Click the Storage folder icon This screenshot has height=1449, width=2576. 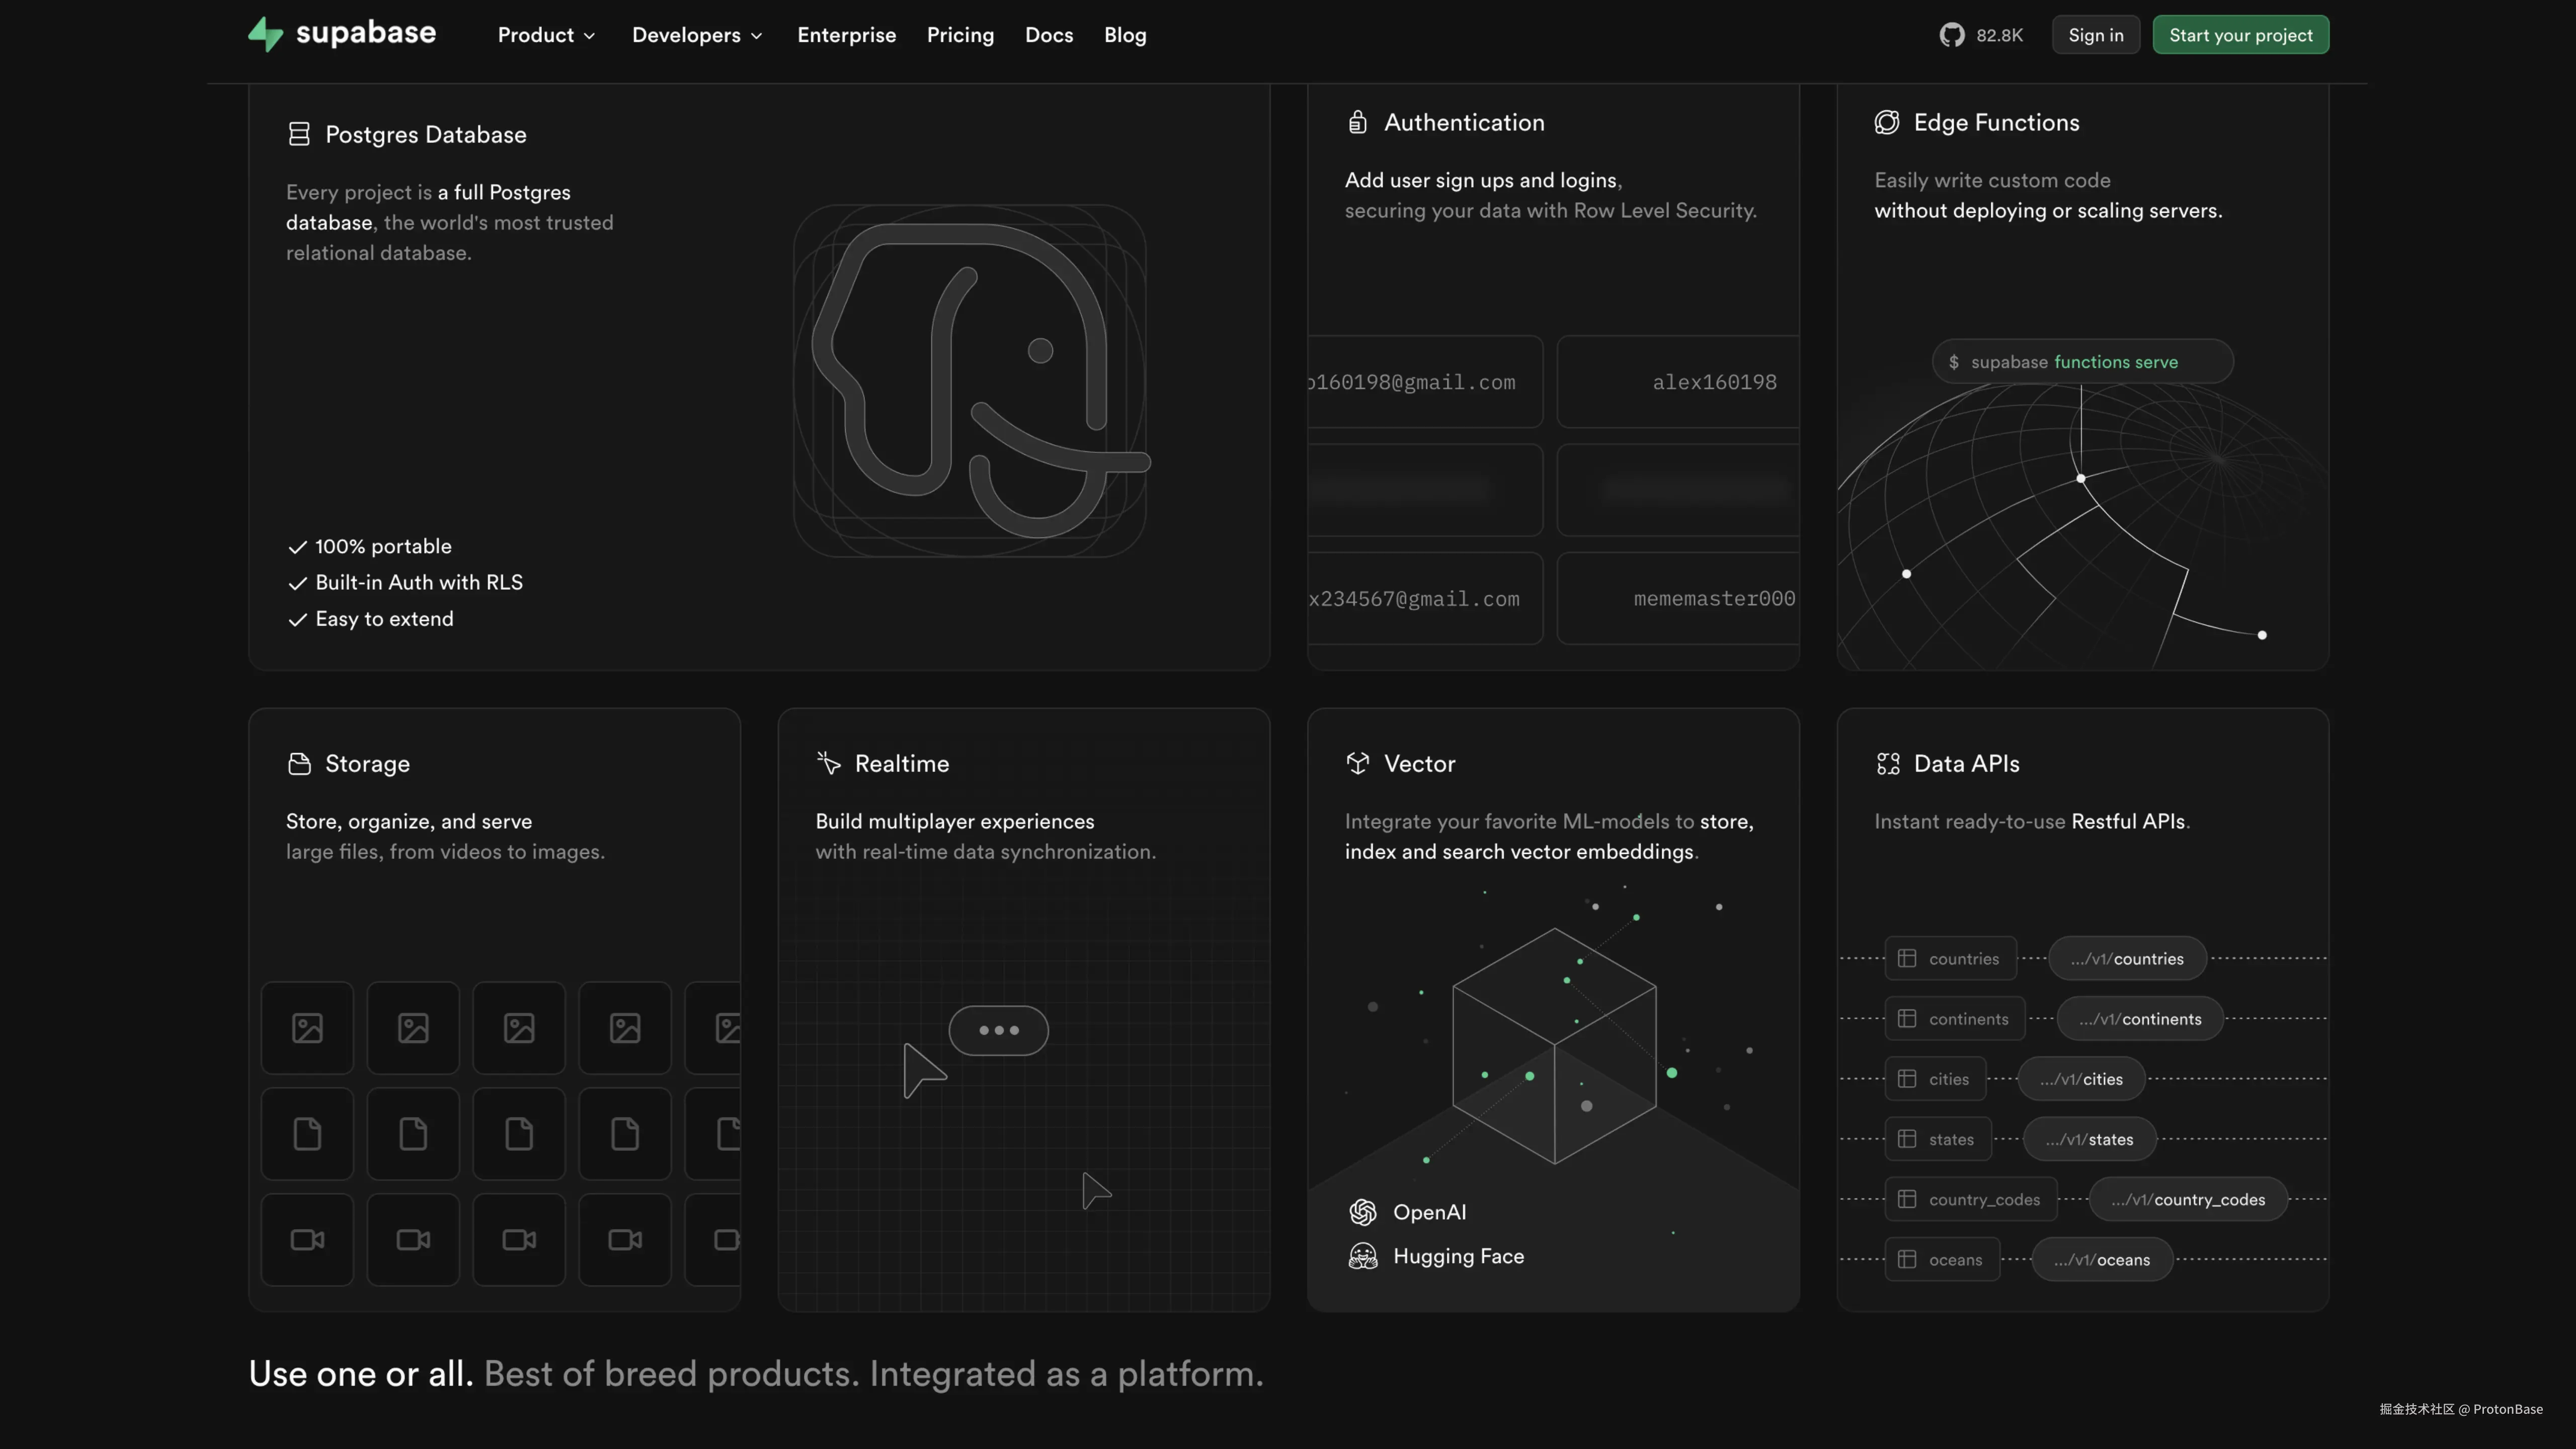pos(298,763)
